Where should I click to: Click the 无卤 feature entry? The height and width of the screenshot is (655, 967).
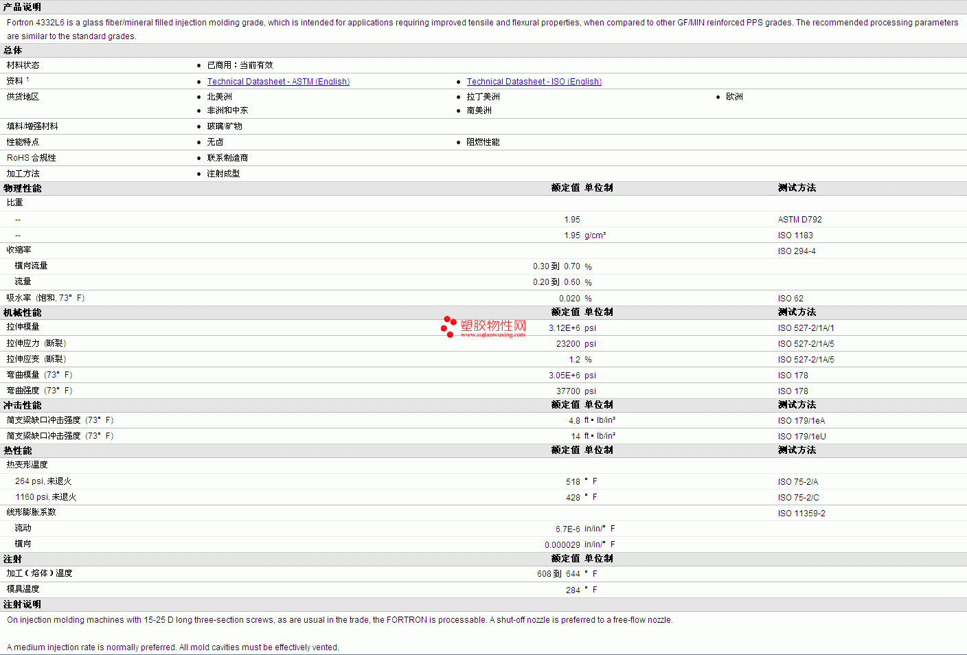216,142
